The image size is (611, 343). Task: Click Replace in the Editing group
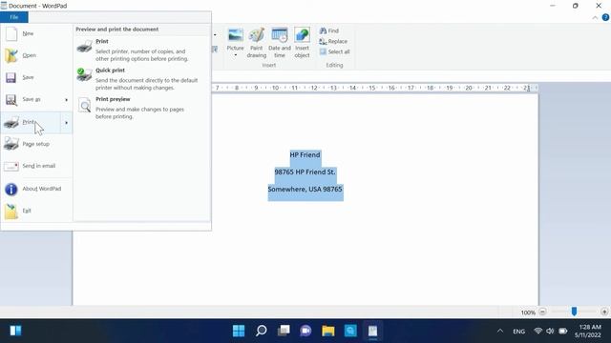coord(333,41)
